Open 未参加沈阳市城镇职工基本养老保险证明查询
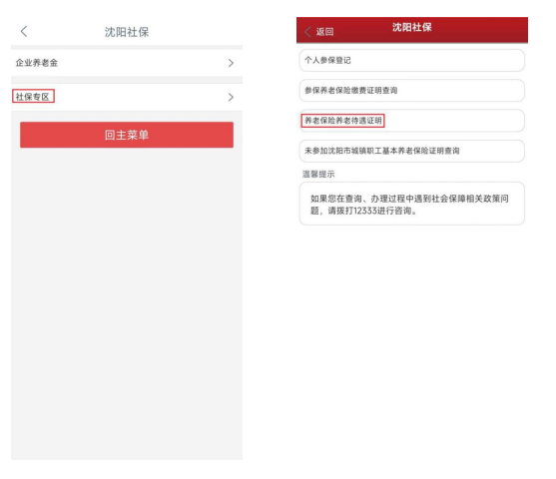Viewport: 556px width, 479px height. [411, 151]
